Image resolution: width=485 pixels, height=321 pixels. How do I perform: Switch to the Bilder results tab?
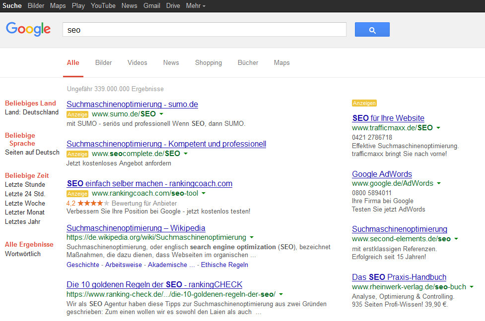103,62
